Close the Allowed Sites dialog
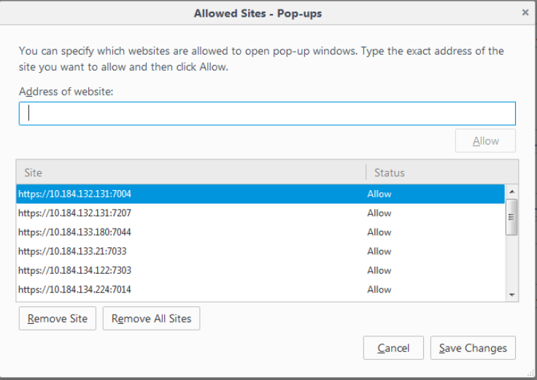The image size is (537, 380). coord(525,12)
